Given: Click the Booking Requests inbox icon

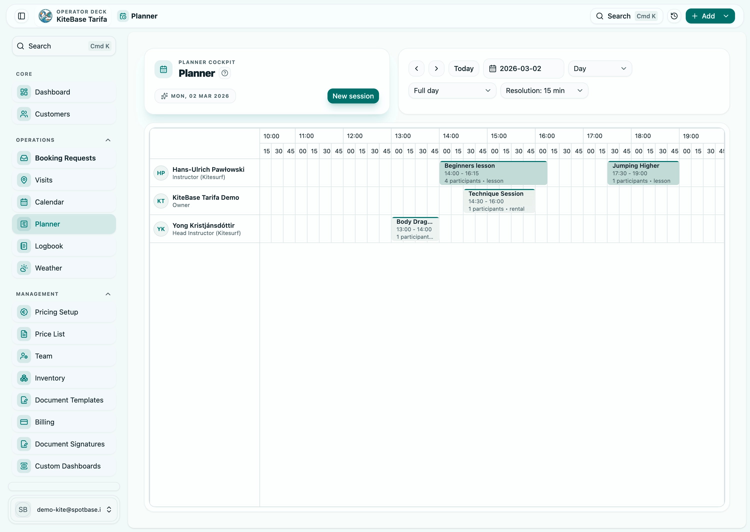Looking at the screenshot, I should [x=23, y=158].
